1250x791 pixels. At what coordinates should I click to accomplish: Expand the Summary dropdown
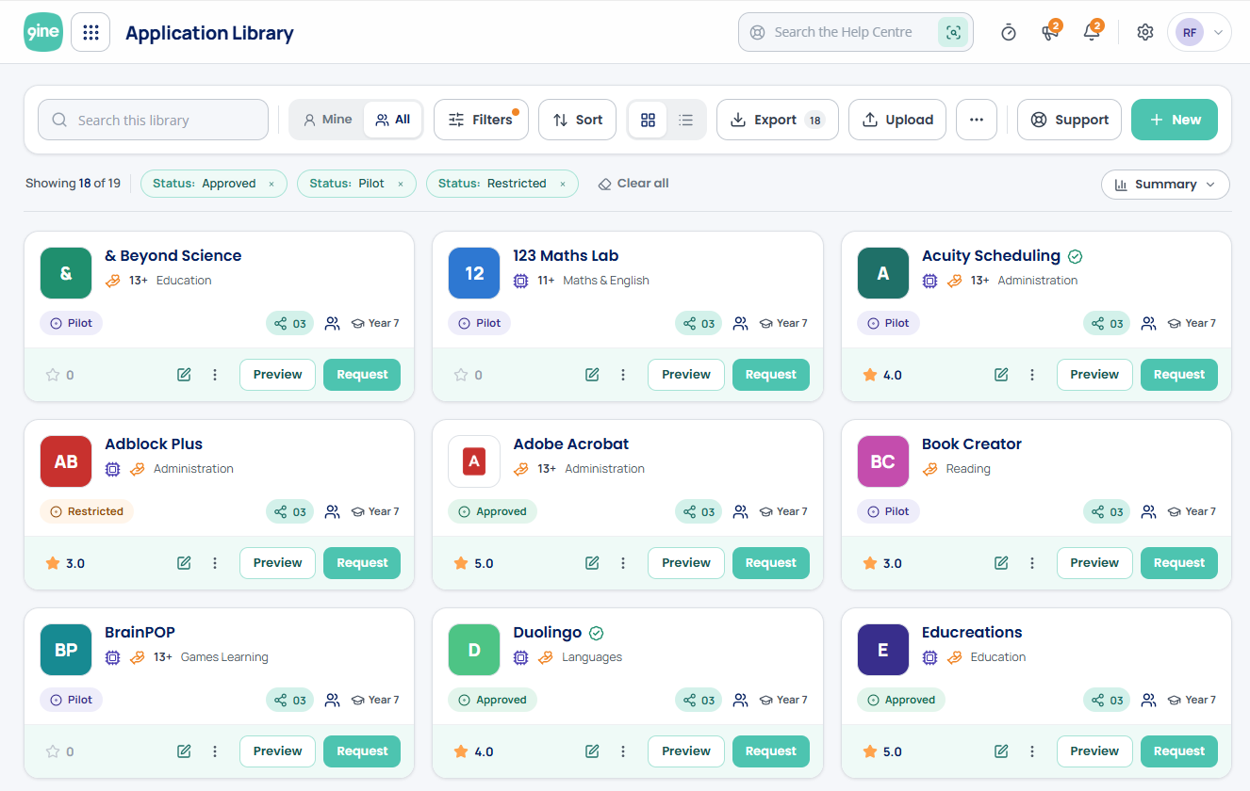click(x=1165, y=185)
